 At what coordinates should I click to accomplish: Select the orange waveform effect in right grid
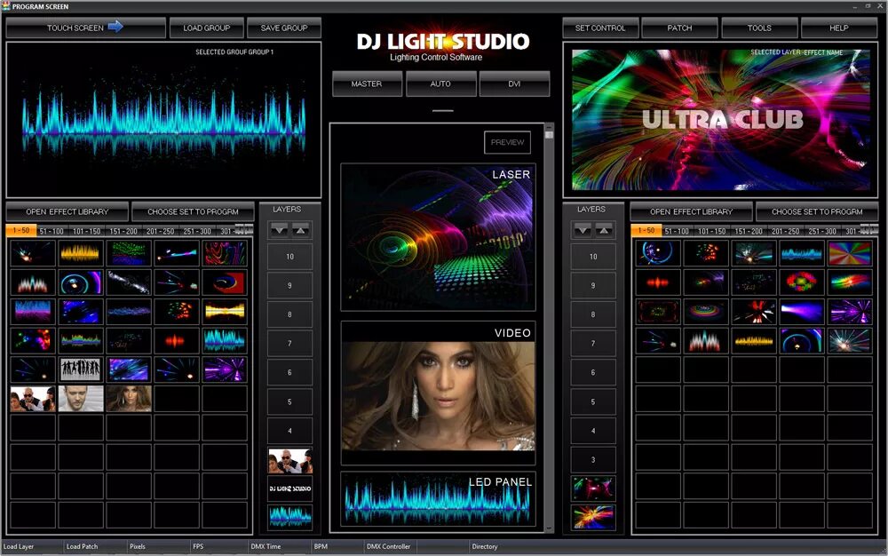[754, 341]
